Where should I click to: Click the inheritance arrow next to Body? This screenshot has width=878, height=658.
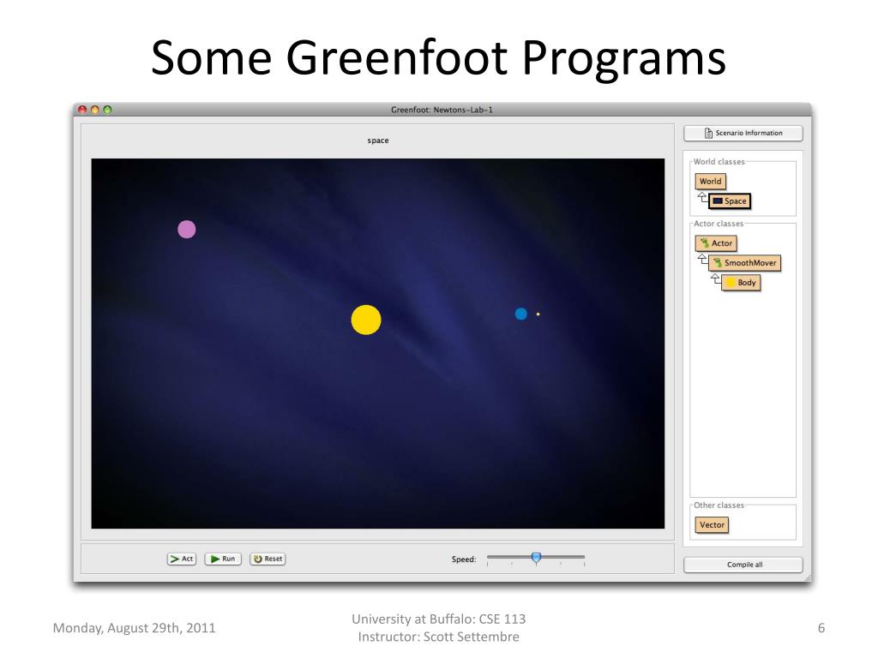(716, 278)
